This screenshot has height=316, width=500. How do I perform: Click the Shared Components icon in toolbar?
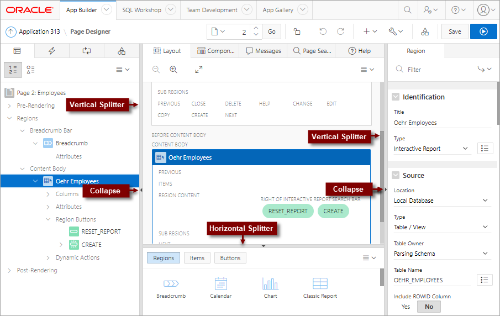[425, 31]
